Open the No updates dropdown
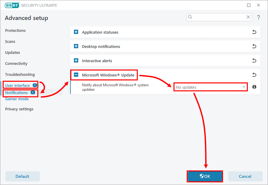This screenshot has height=185, width=268. click(x=211, y=87)
